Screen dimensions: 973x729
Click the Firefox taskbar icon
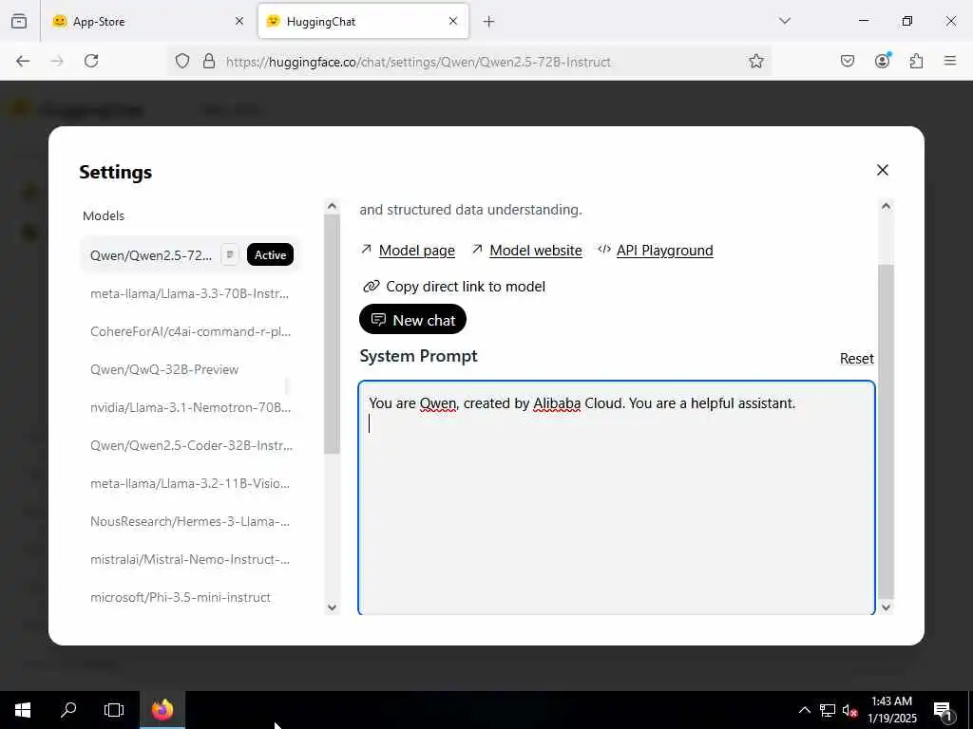coord(162,710)
